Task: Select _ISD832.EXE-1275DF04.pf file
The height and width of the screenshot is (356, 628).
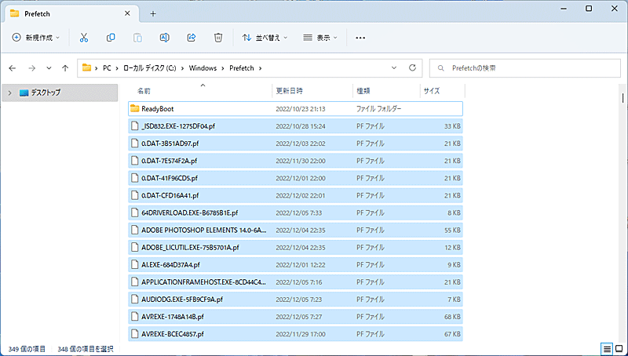Action: coord(296,126)
